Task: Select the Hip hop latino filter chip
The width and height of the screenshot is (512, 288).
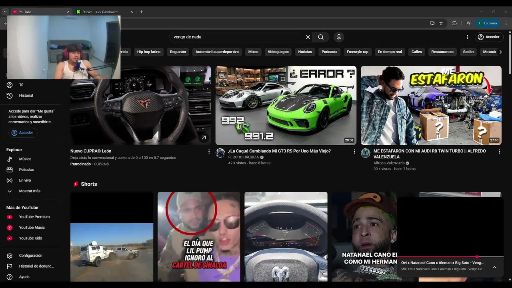Action: click(x=149, y=52)
